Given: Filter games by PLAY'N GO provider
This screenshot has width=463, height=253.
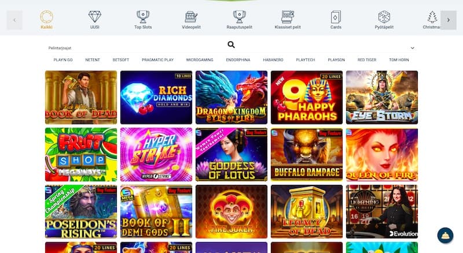Looking at the screenshot, I should point(63,60).
